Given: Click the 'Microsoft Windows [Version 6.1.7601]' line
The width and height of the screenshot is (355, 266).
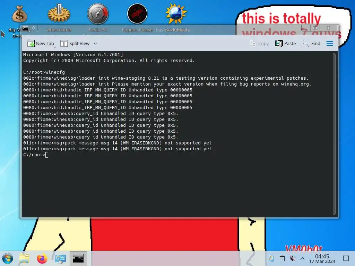Looking at the screenshot, I should pos(73,54).
